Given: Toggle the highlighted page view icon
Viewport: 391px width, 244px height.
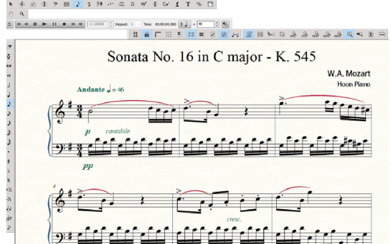Looking at the screenshot, I should point(249,34).
